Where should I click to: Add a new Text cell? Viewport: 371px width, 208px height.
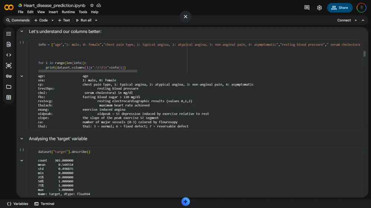pos(64,20)
